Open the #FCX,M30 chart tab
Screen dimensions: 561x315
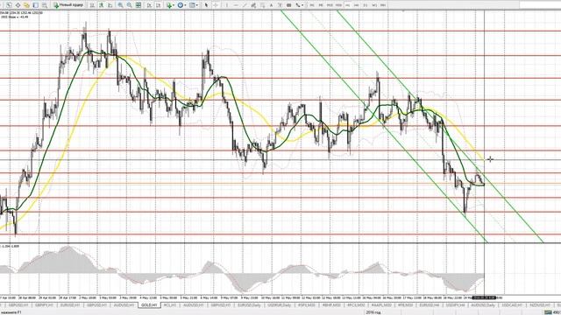click(356, 305)
